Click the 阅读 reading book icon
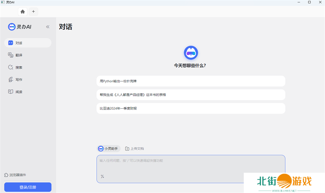The image size is (325, 193). click(x=11, y=92)
